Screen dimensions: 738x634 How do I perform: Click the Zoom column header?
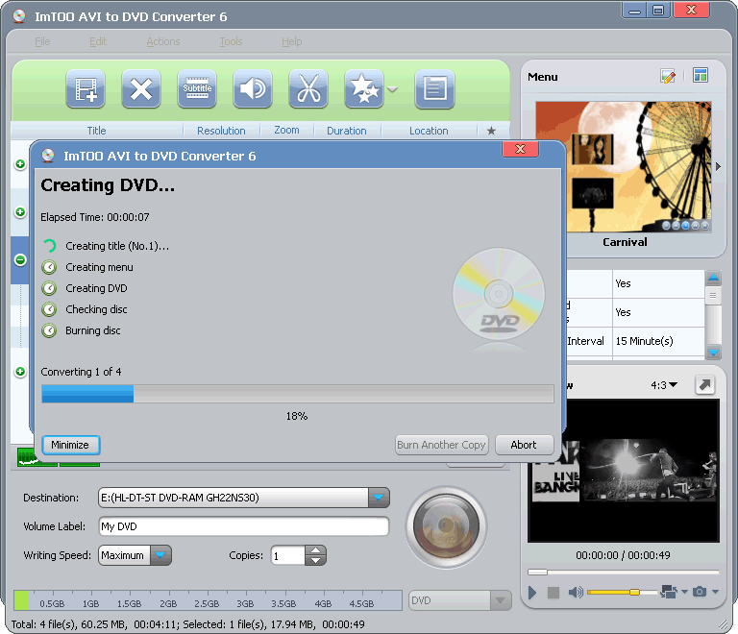click(x=286, y=131)
